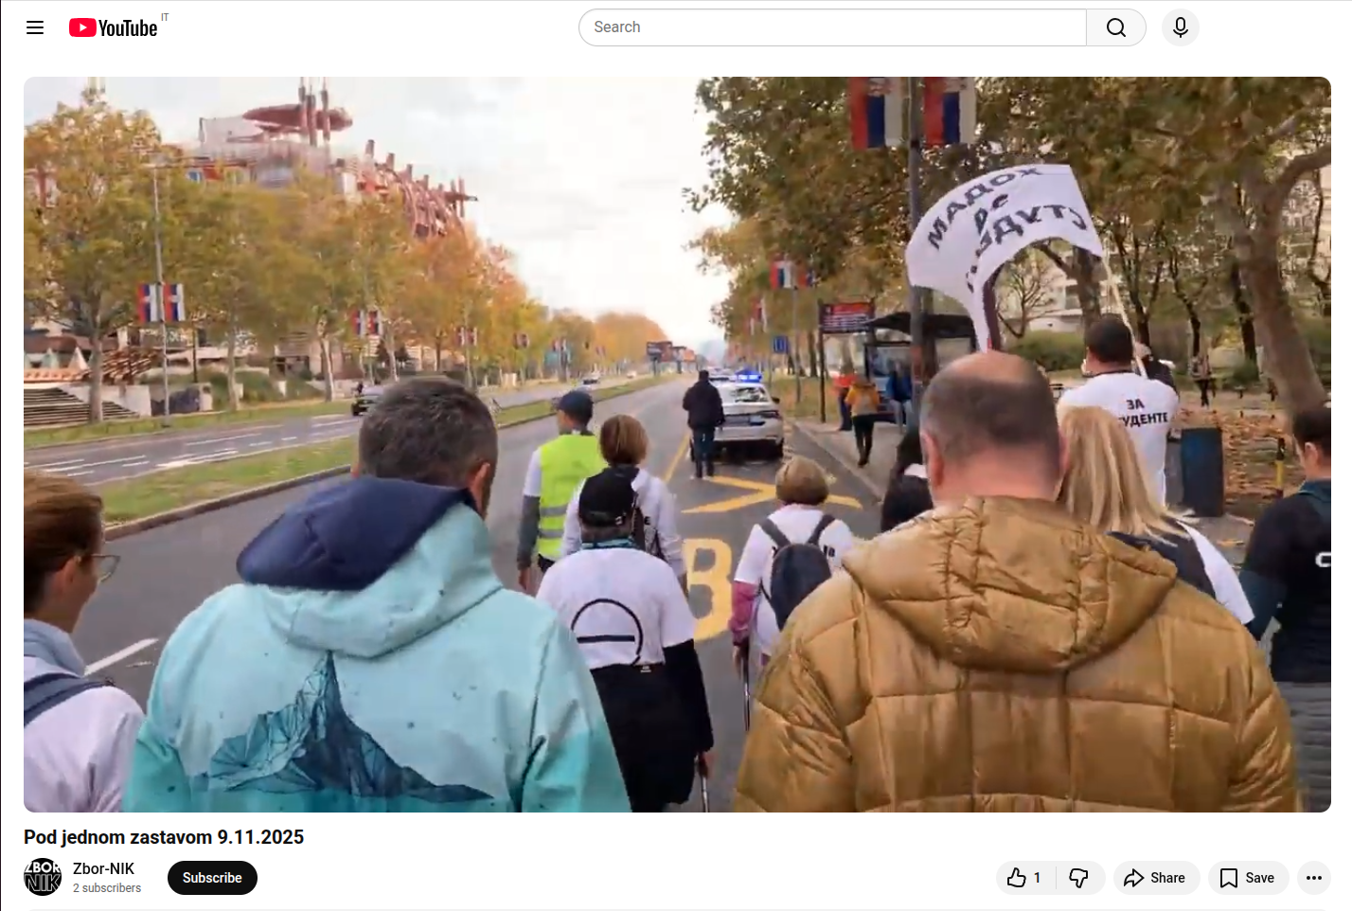The image size is (1352, 911).
Task: Click the magnifying glass search button
Action: (1115, 27)
